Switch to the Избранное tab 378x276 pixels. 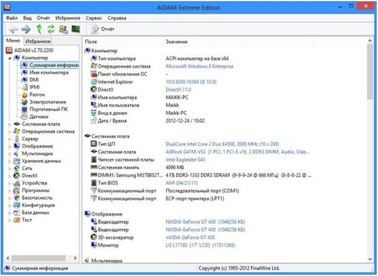tap(38, 40)
